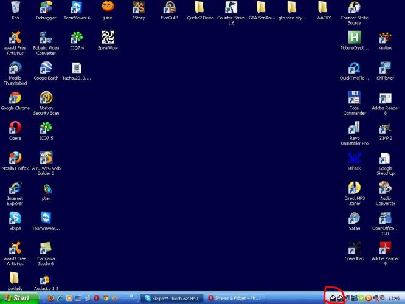
Task: Open the GTA-SanAn... folder
Action: click(x=261, y=10)
